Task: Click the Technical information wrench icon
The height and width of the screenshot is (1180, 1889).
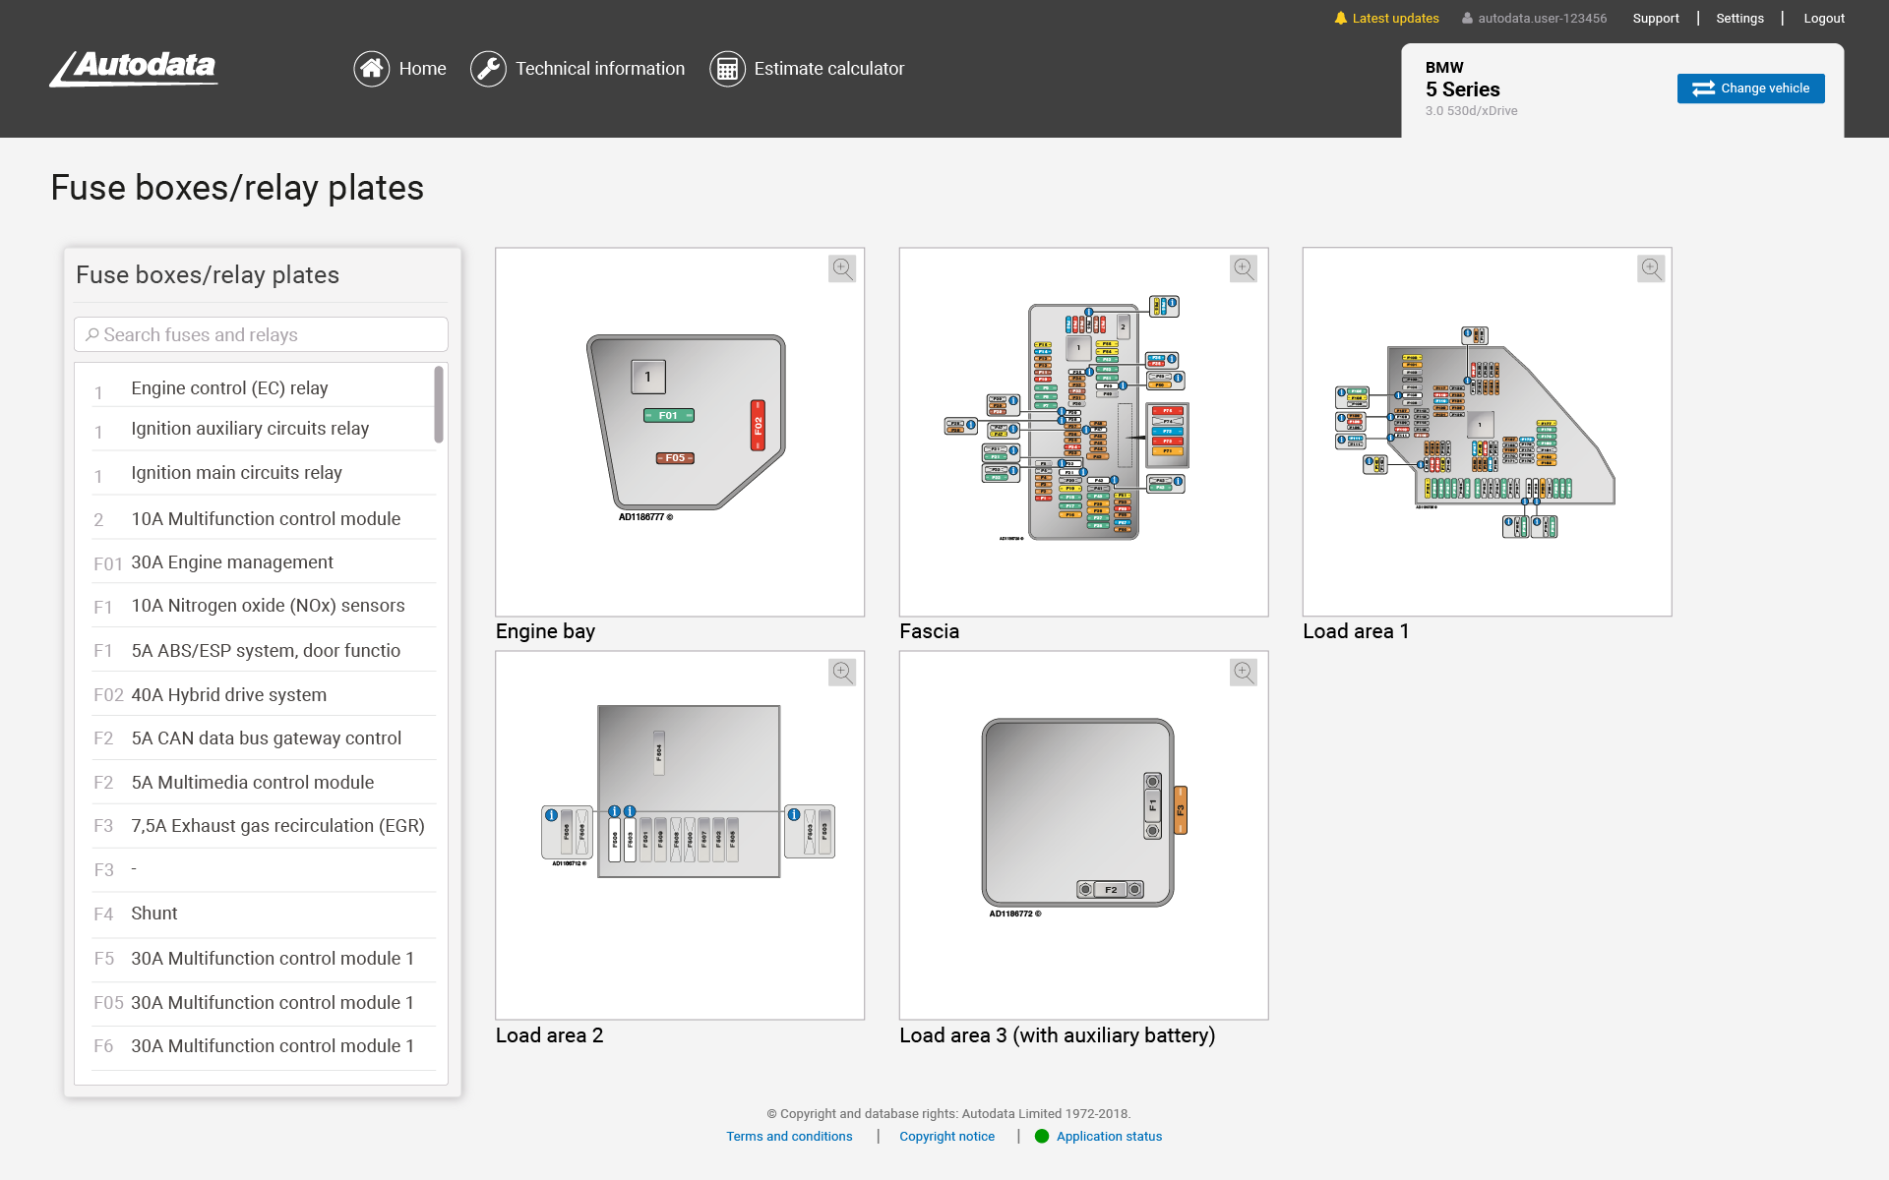Action: point(488,69)
